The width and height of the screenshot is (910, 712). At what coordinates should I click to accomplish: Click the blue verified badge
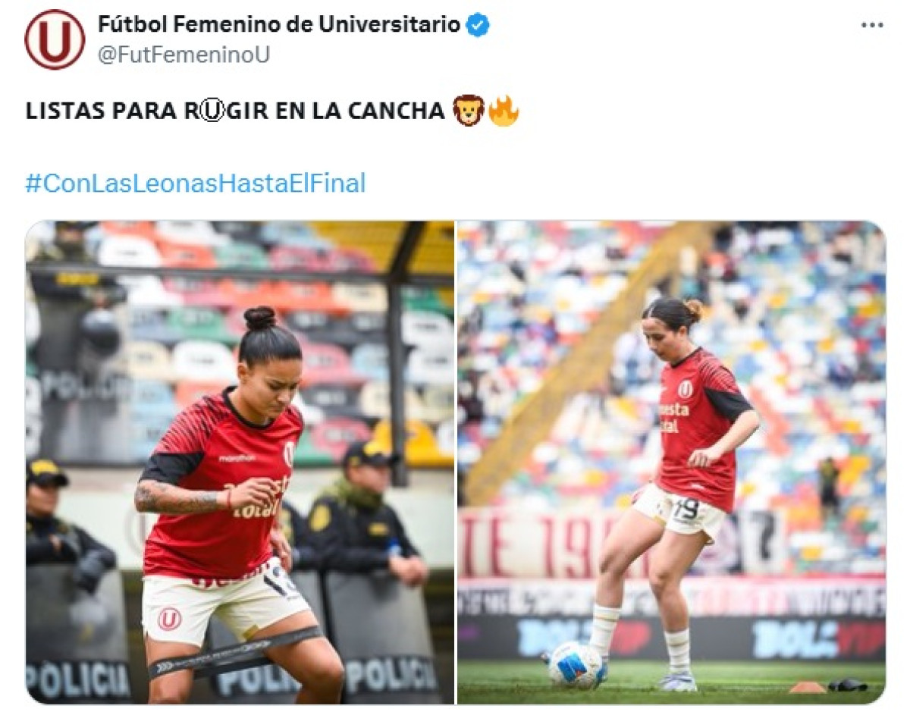tap(478, 25)
